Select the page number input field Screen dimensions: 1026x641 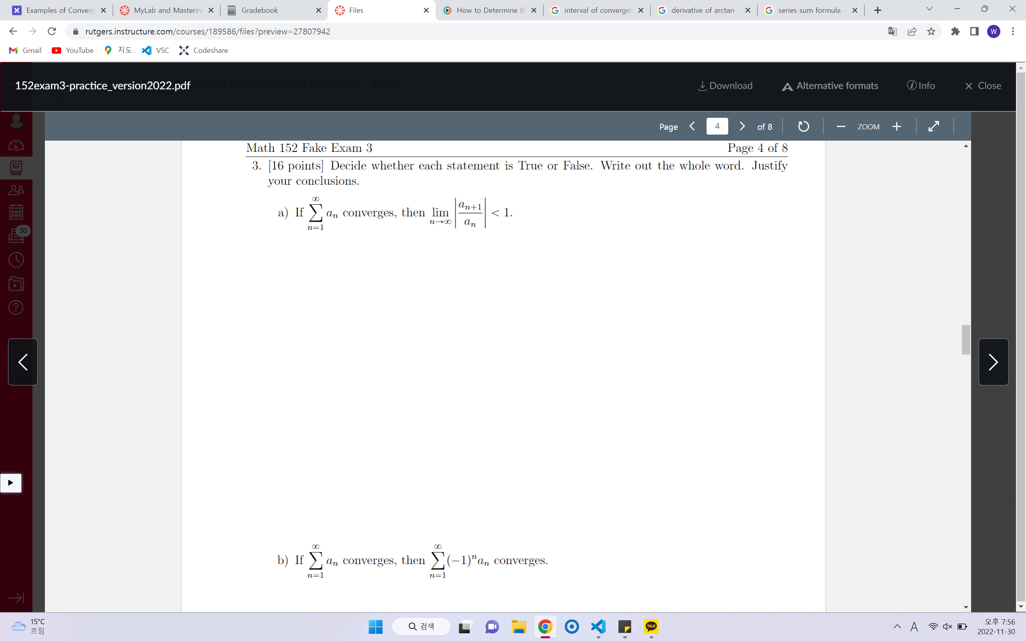click(x=717, y=126)
